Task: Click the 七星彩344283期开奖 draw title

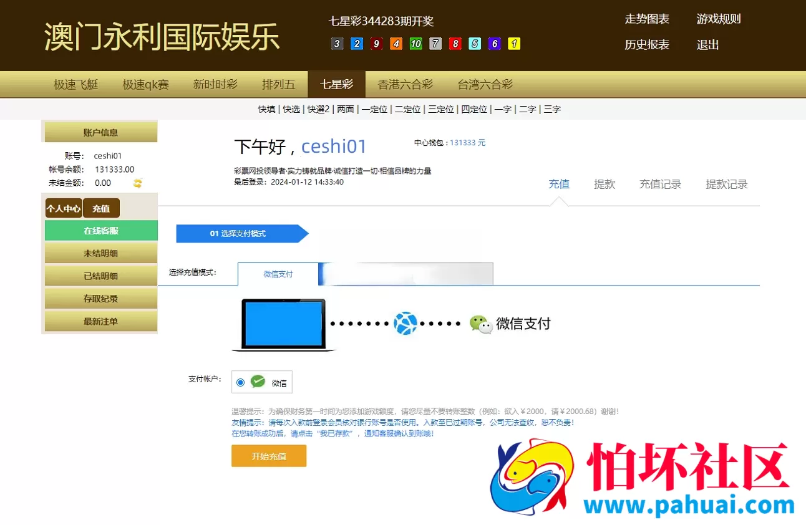Action: [381, 21]
